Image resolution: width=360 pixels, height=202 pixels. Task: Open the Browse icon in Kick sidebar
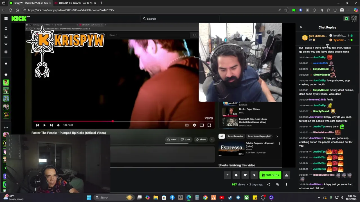[6, 36]
